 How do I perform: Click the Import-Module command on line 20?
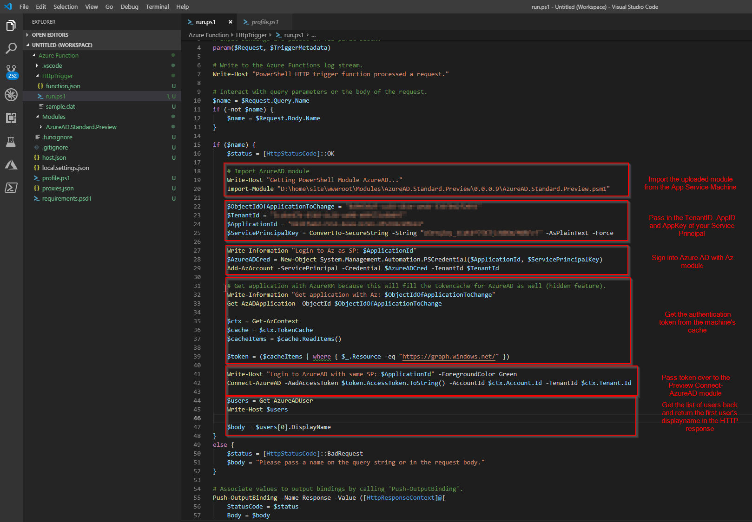(250, 189)
